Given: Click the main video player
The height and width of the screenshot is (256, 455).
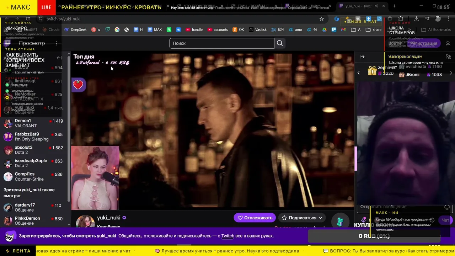Looking at the screenshot, I should pyautogui.click(x=213, y=130).
